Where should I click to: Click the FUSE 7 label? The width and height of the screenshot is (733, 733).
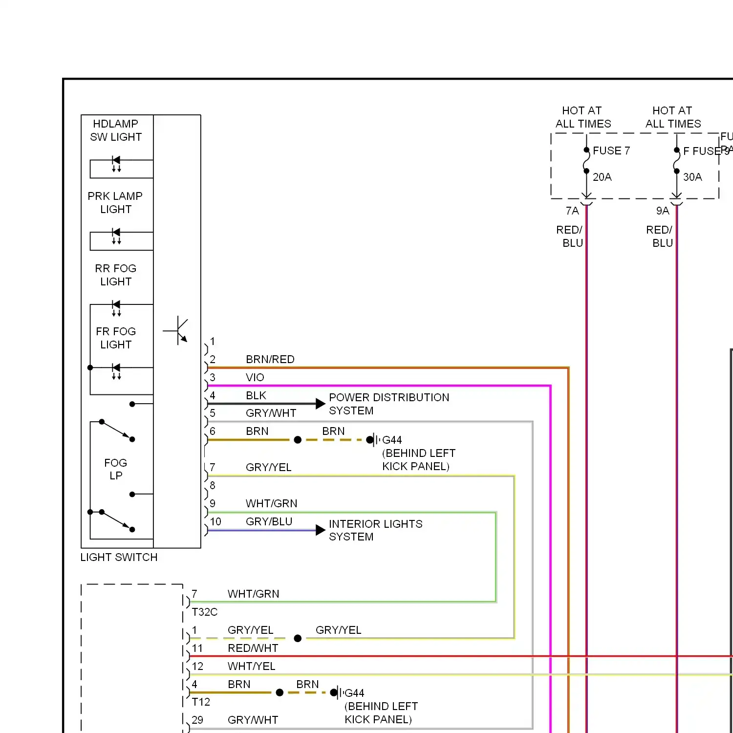point(611,151)
